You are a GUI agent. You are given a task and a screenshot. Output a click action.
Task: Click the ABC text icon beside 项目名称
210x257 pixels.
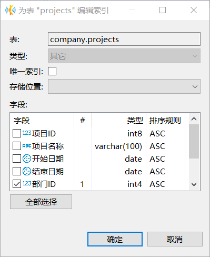(x=27, y=146)
